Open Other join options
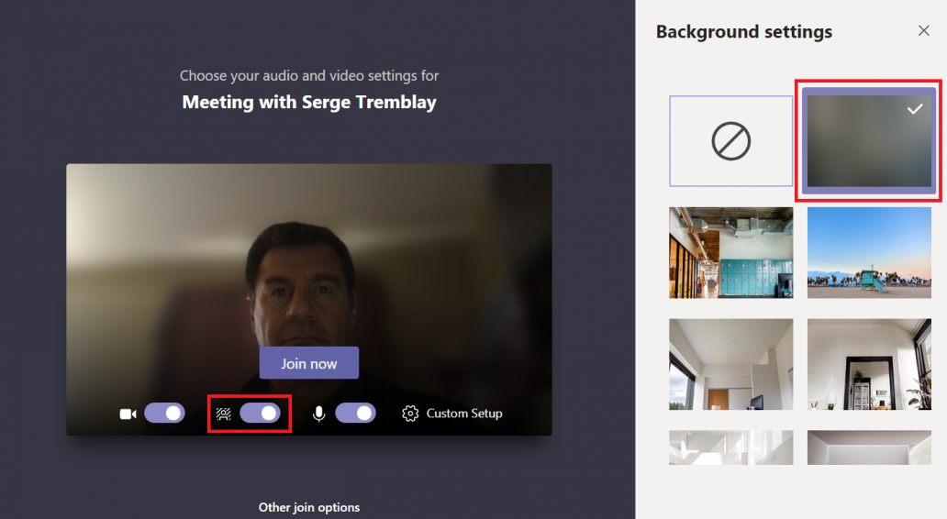Screen dimensions: 947x519 pyautogui.click(x=309, y=507)
